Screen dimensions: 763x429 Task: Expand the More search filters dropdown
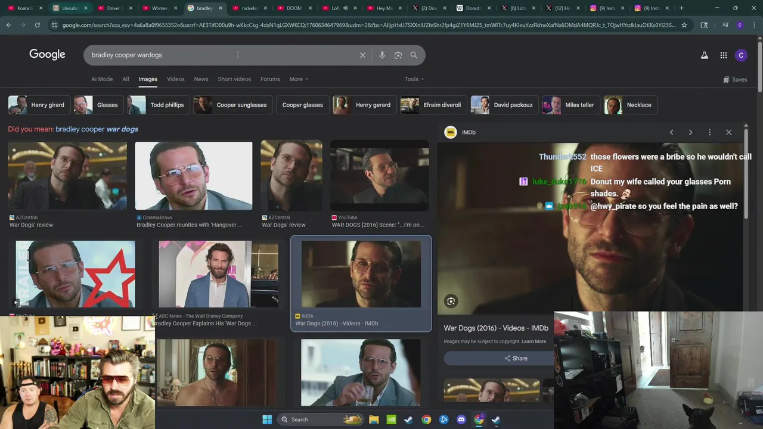click(x=299, y=79)
